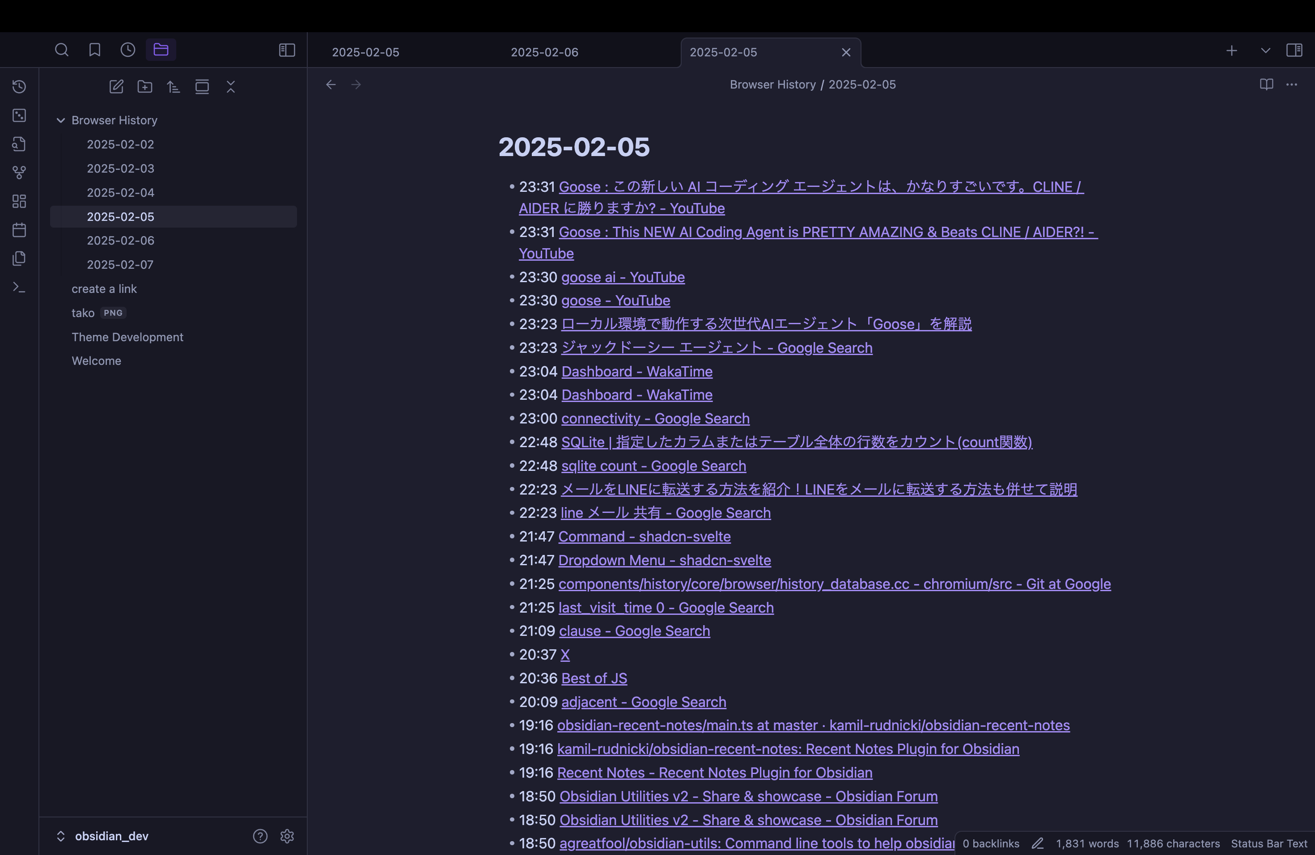This screenshot has width=1315, height=855.
Task: Toggle the right sidebar
Action: 1294,50
